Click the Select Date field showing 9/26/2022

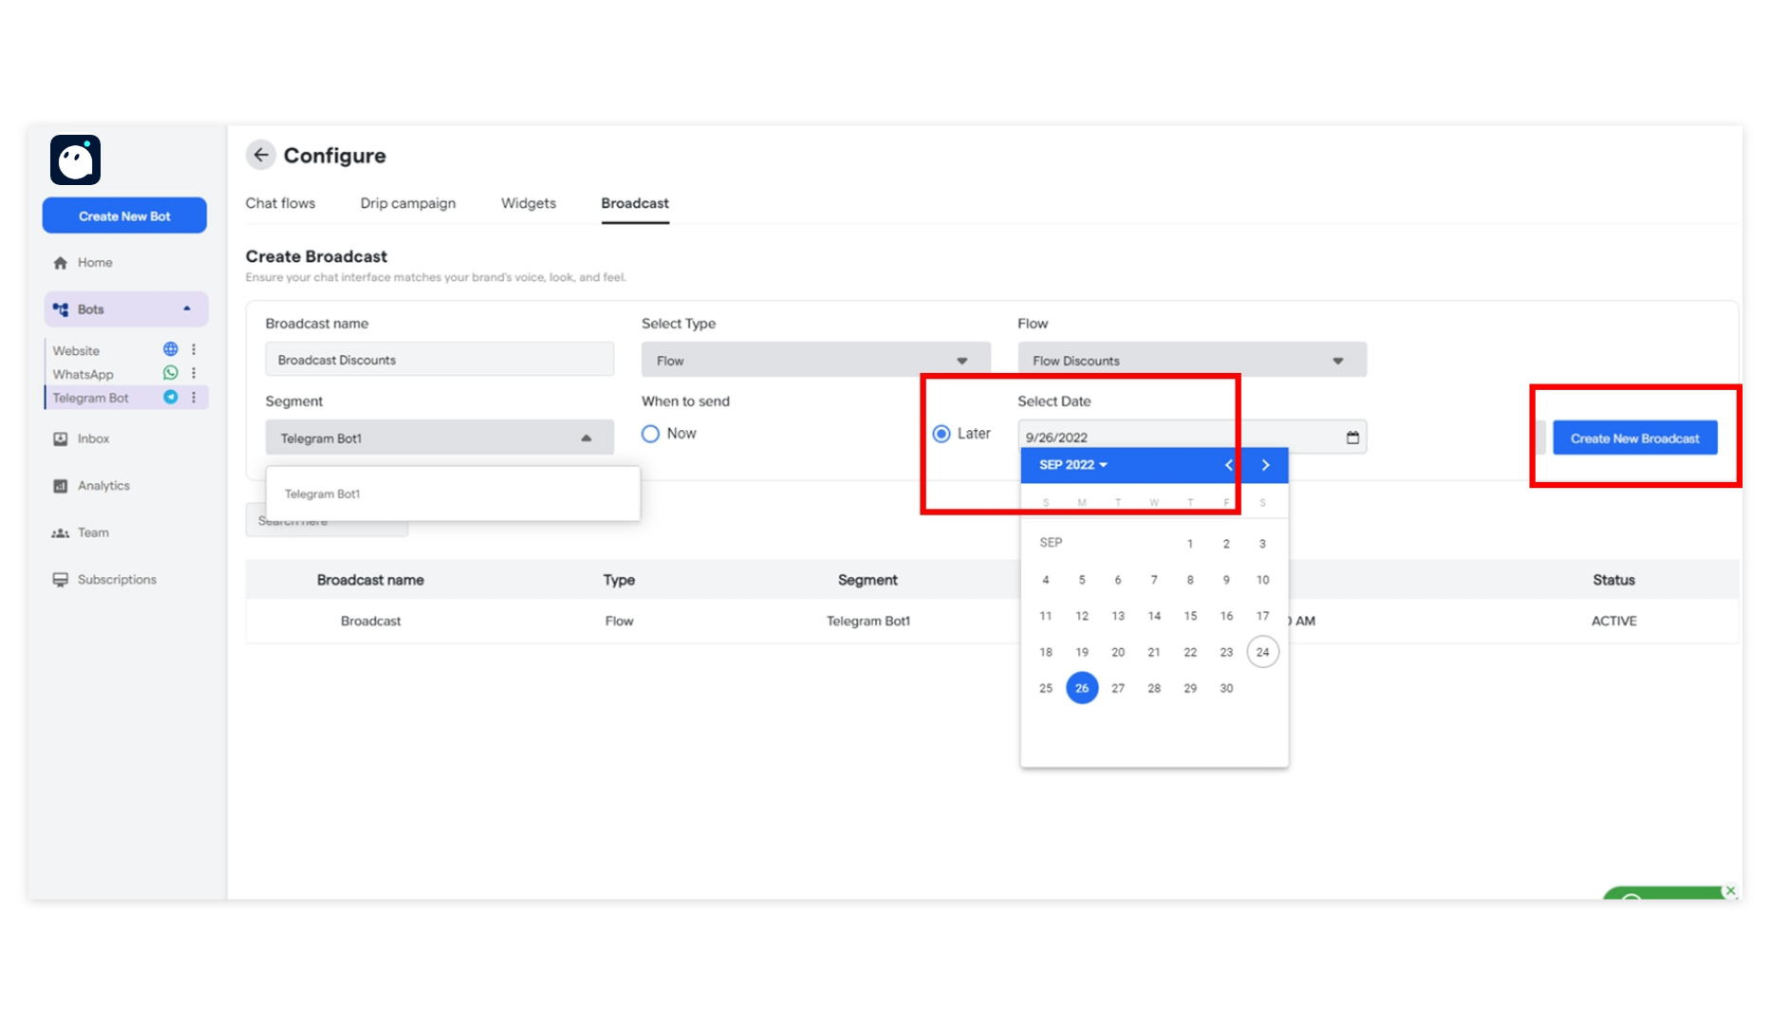pos(1192,437)
